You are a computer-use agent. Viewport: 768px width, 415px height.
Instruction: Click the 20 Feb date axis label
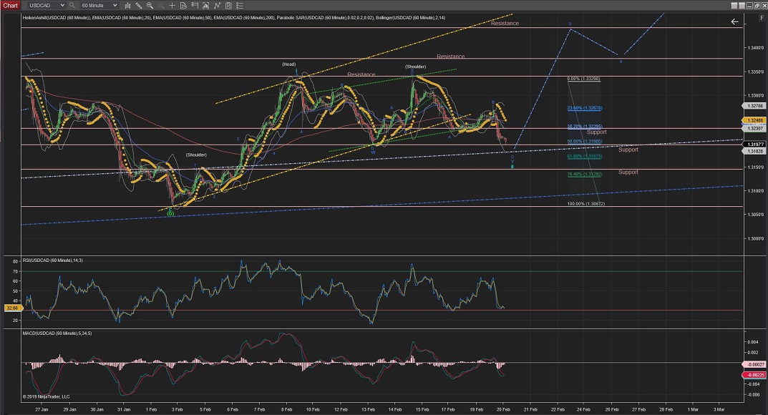click(503, 409)
